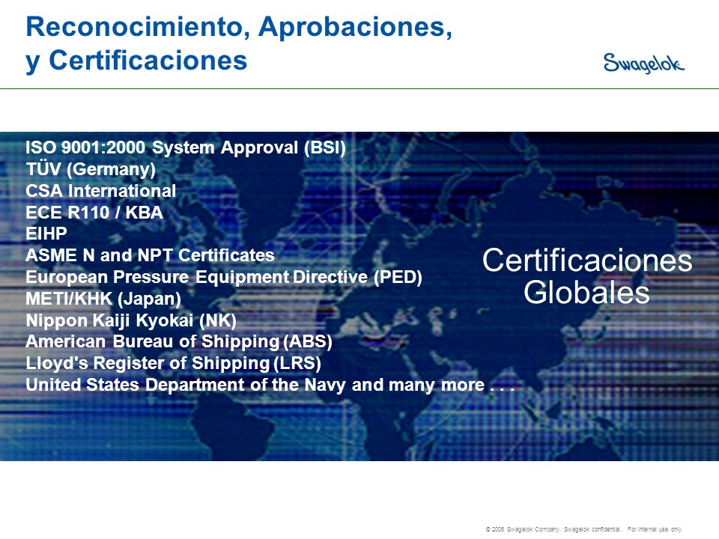Select 'Lloyd's Register of Shipping (LRS)'
The height and width of the screenshot is (539, 719).
173,364
